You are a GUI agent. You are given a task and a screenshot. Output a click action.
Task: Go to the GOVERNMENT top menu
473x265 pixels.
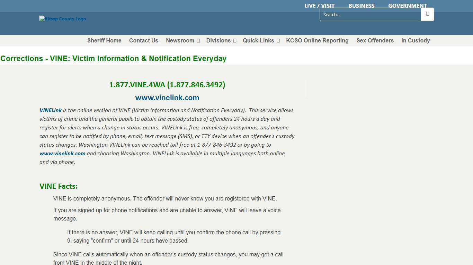pyautogui.click(x=407, y=6)
